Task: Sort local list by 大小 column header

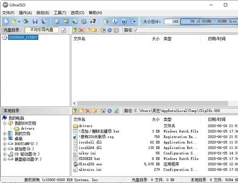Action: 149,119
